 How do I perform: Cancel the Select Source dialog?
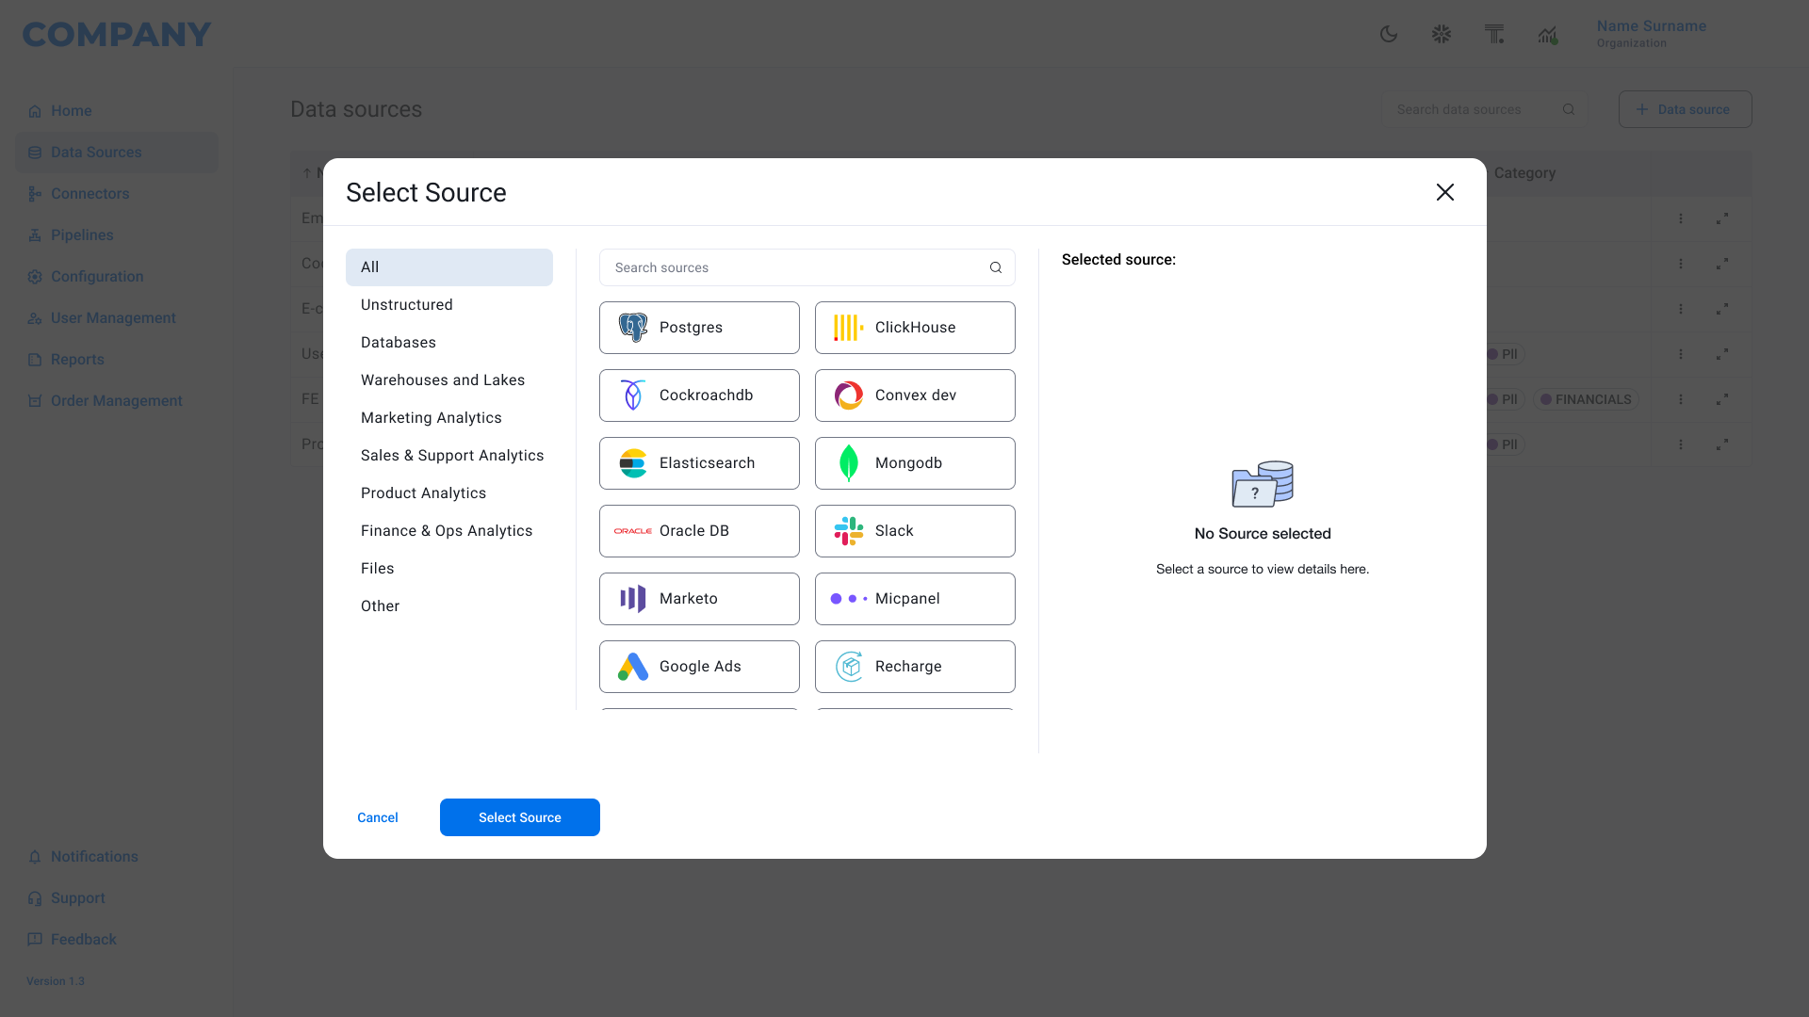[x=377, y=817]
